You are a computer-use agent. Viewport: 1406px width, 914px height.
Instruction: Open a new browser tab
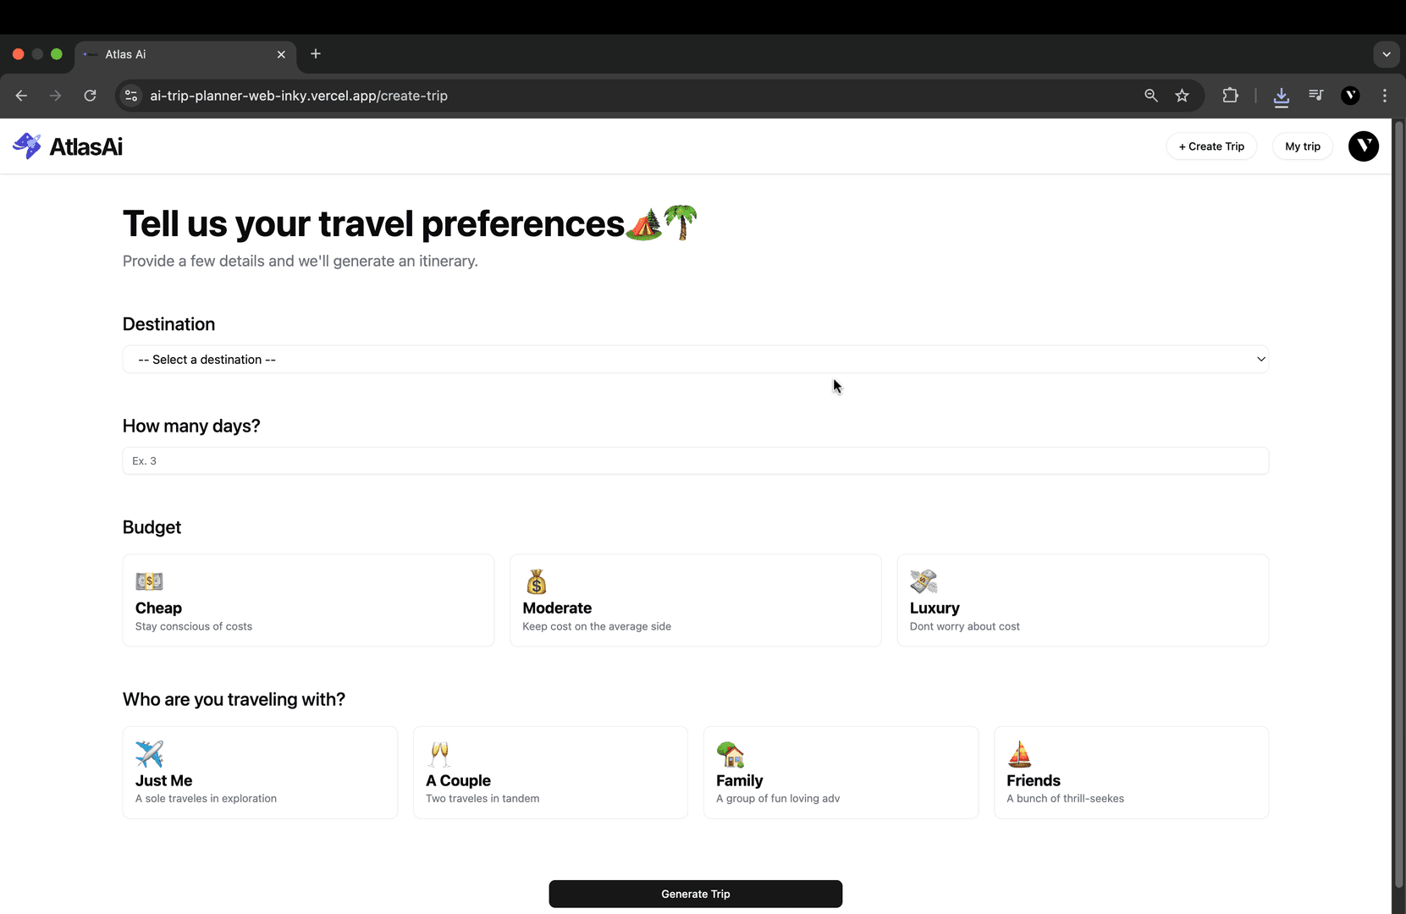tap(315, 53)
